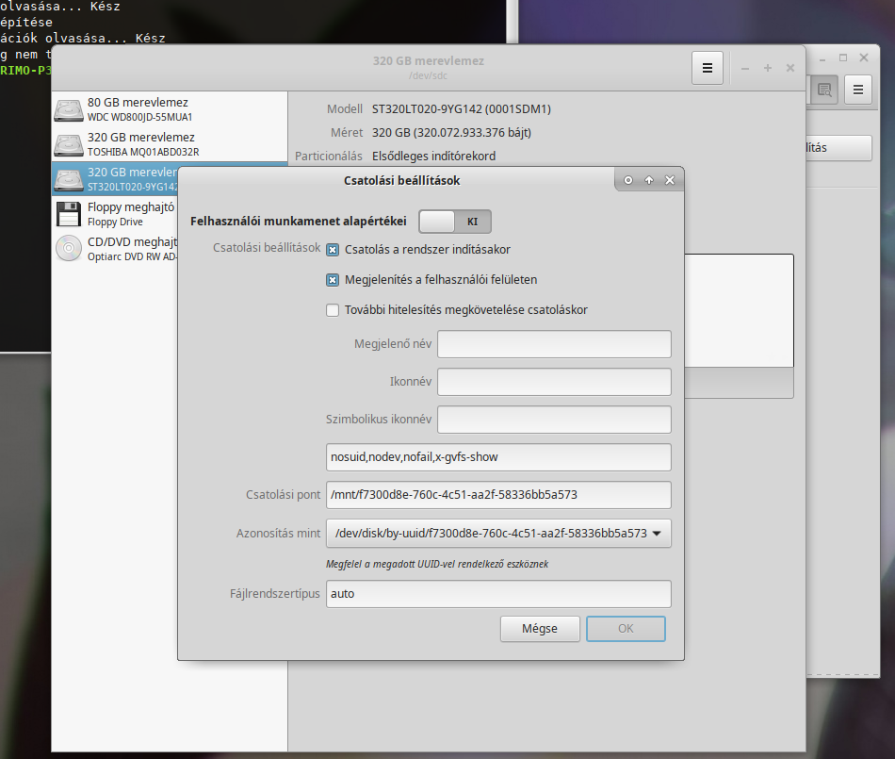Select the Floppy Drive icon

pos(69,214)
